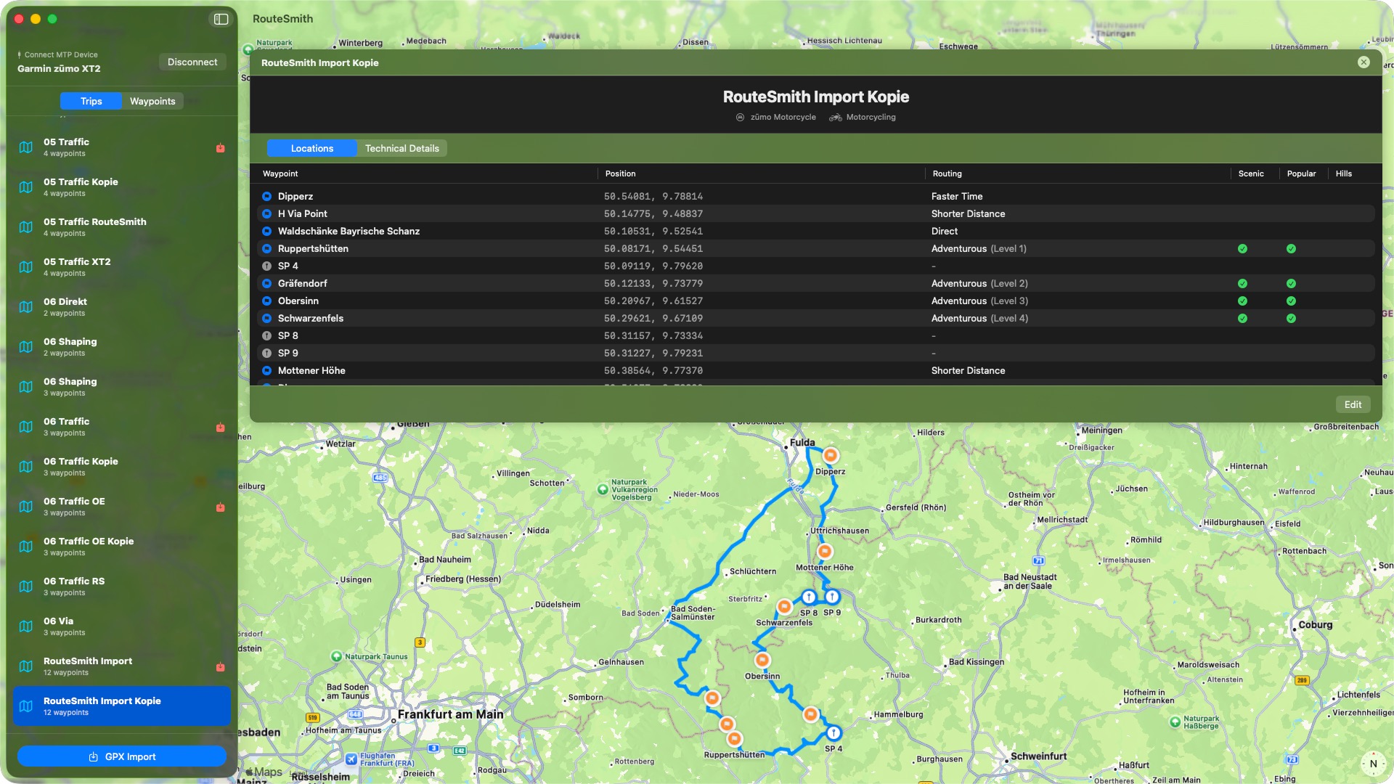Click Popular checkmark for Ruppertshütten
1394x784 pixels.
[1291, 249]
